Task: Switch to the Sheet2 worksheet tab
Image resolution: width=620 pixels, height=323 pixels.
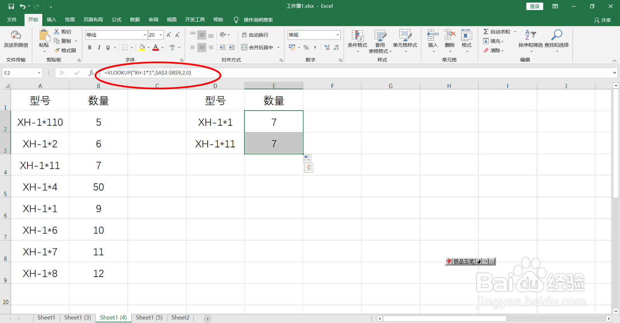Action: pyautogui.click(x=181, y=318)
